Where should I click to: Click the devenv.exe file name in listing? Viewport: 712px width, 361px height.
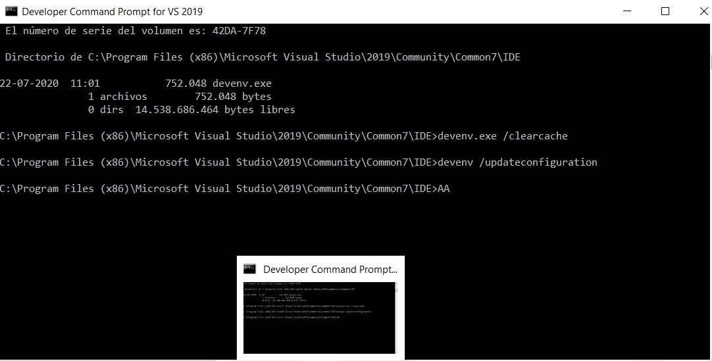pos(242,84)
